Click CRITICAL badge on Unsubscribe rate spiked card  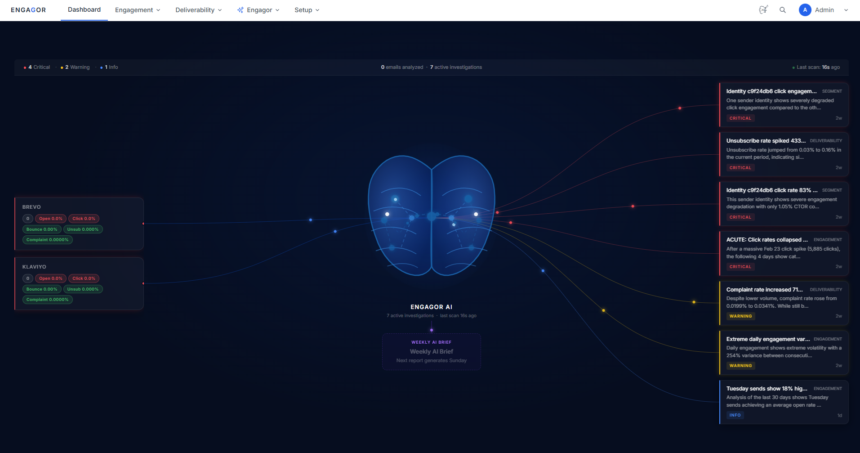(740, 168)
